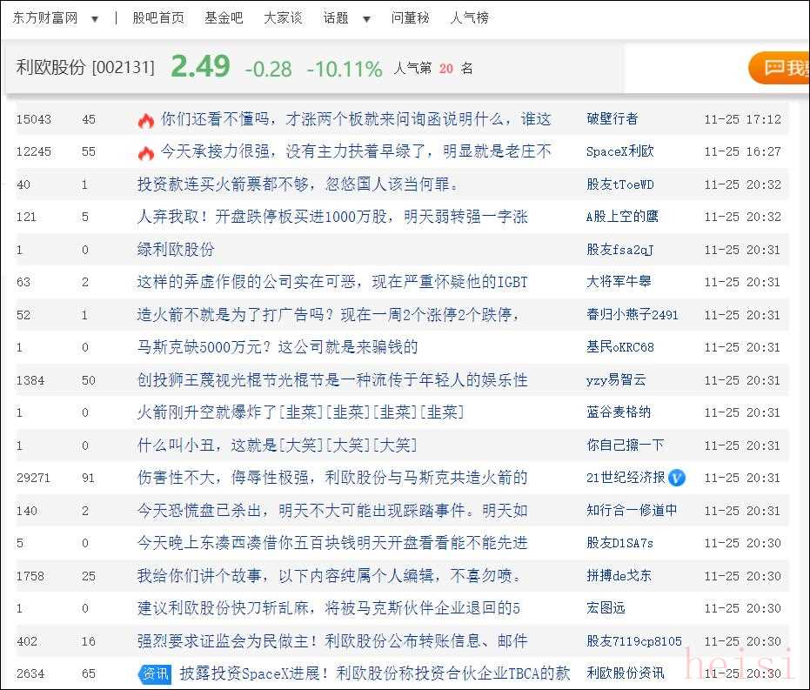Open the 人气榜 ranking page
The width and height of the screenshot is (810, 690).
coord(470,17)
